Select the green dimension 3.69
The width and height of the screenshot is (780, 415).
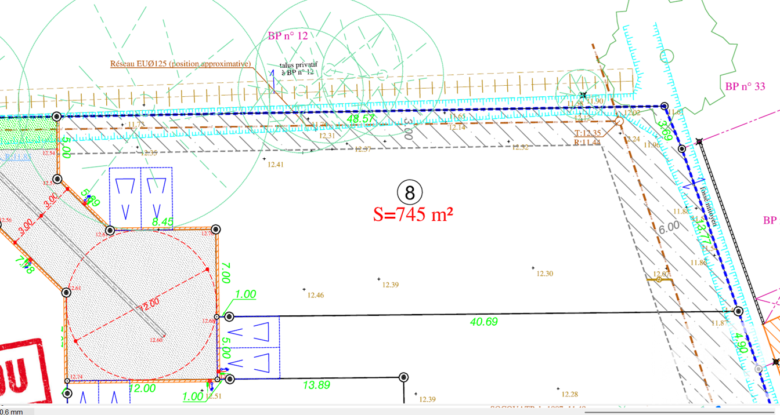tap(665, 130)
